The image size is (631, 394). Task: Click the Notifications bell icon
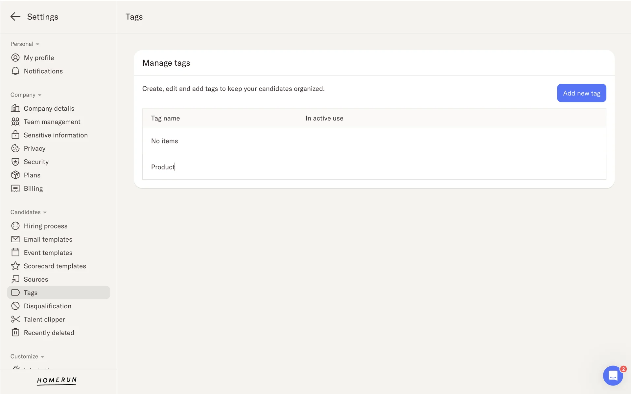[x=15, y=71]
